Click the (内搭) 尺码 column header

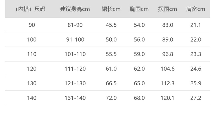(30, 9)
